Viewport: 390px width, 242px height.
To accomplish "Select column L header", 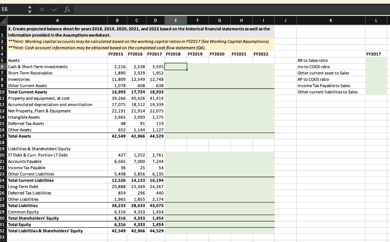I will pos(376,21).
